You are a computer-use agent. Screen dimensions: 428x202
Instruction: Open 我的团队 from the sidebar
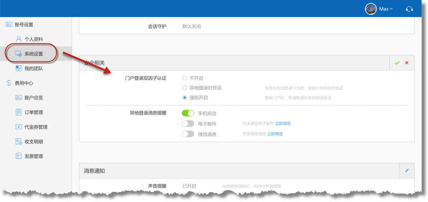pyautogui.click(x=34, y=69)
